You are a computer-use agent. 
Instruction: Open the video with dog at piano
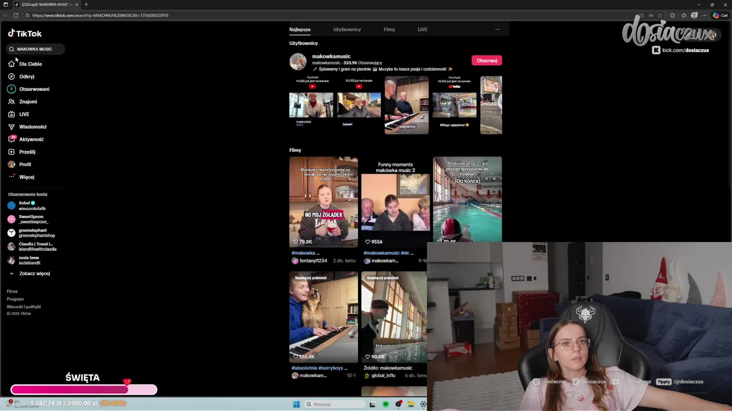point(324,317)
